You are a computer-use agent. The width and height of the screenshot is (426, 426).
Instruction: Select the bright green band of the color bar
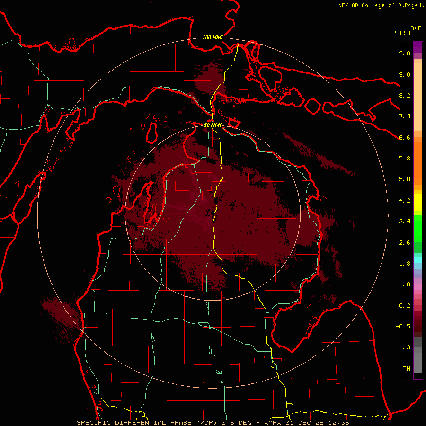pos(418,228)
